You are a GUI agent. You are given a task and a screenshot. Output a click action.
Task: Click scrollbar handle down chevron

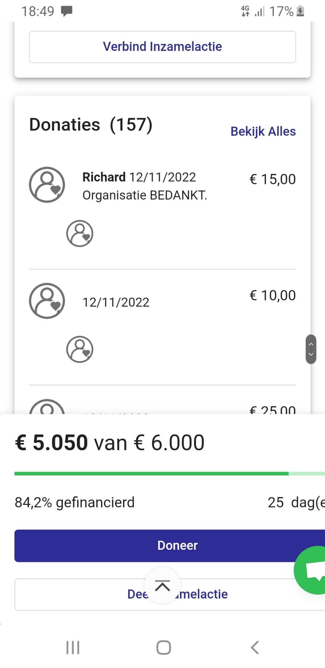click(311, 355)
